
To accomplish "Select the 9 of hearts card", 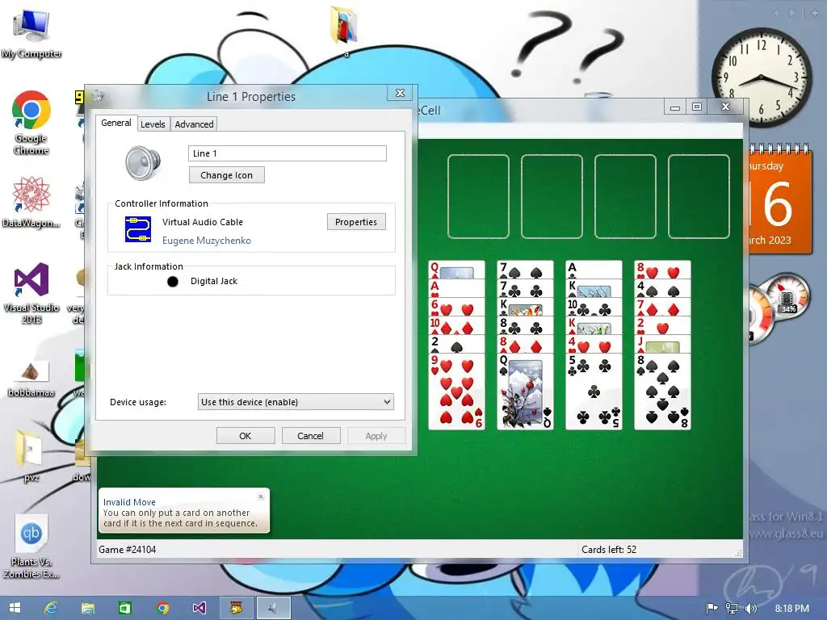I will tap(457, 392).
